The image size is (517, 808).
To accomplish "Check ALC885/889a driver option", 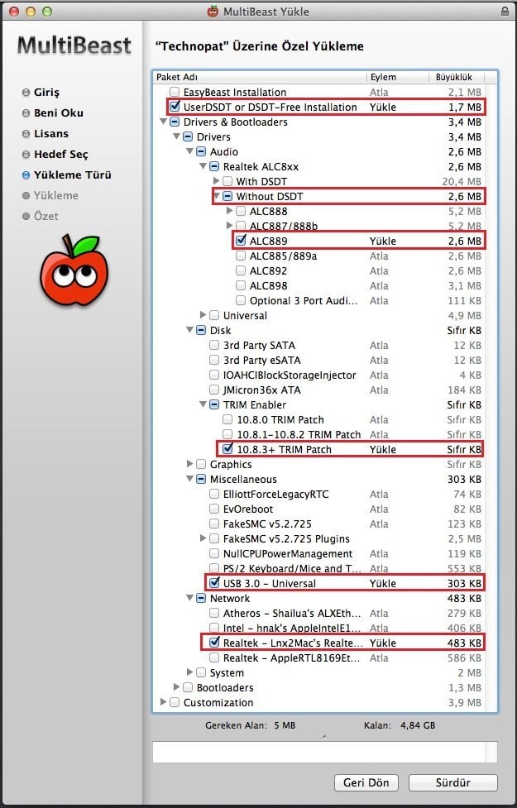I will pyautogui.click(x=241, y=256).
